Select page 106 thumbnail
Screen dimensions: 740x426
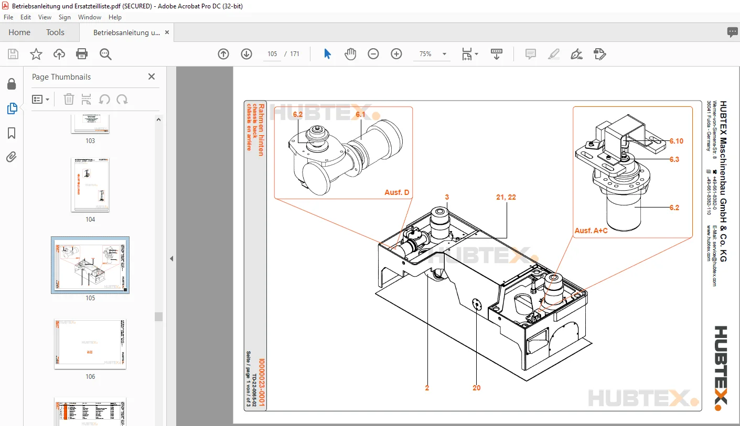tap(90, 344)
